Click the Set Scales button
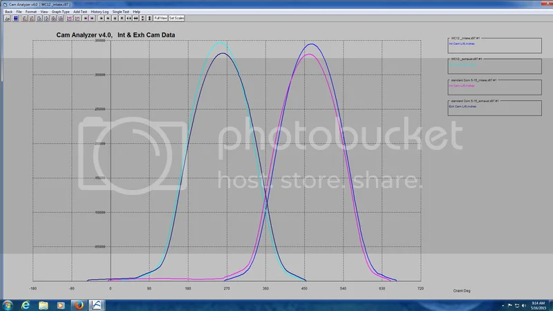 pos(176,18)
